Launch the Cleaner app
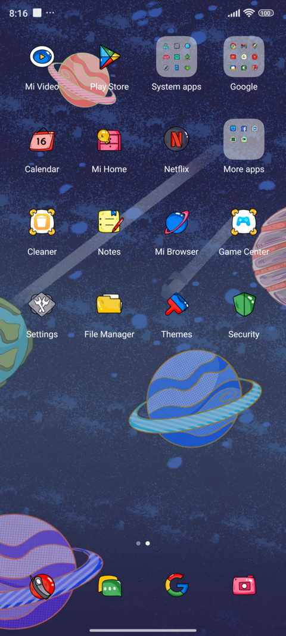This screenshot has width=286, height=636. pyautogui.click(x=42, y=222)
